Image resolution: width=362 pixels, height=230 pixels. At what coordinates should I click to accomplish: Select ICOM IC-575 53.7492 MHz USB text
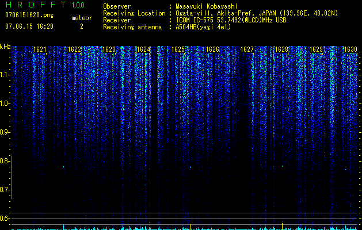231,20
